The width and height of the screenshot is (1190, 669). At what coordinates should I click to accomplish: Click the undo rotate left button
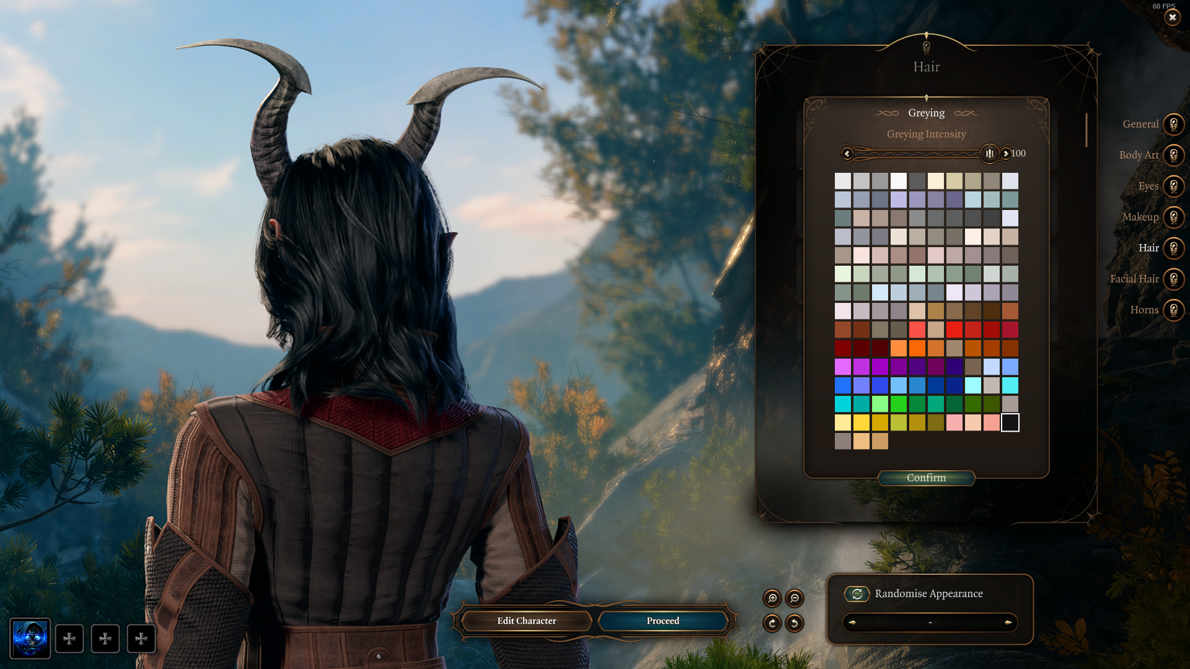(793, 623)
